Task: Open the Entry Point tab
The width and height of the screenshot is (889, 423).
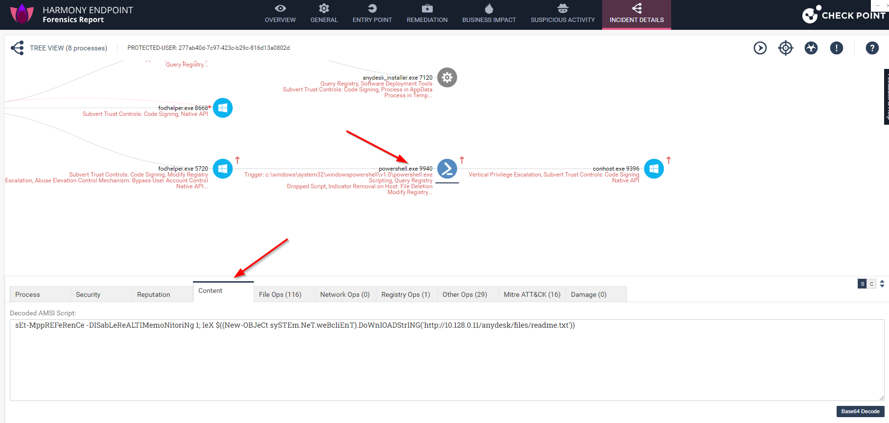Action: (372, 14)
